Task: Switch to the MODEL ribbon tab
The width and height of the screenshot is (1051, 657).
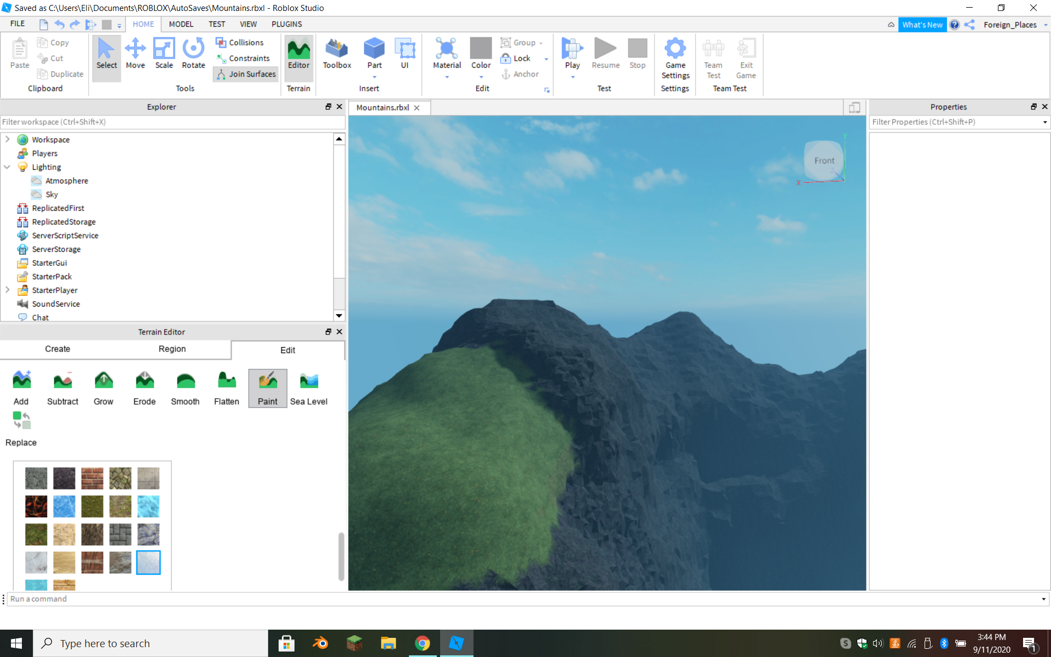Action: pyautogui.click(x=181, y=24)
